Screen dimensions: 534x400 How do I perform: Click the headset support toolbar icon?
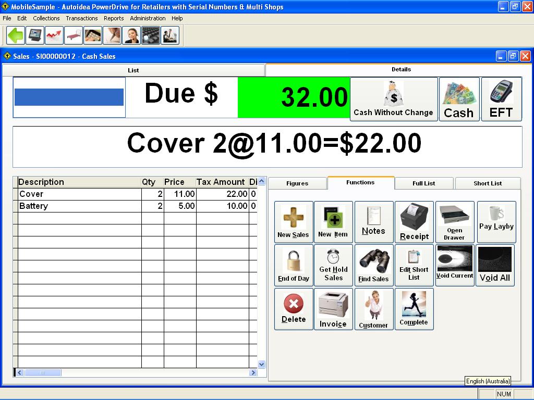click(131, 35)
